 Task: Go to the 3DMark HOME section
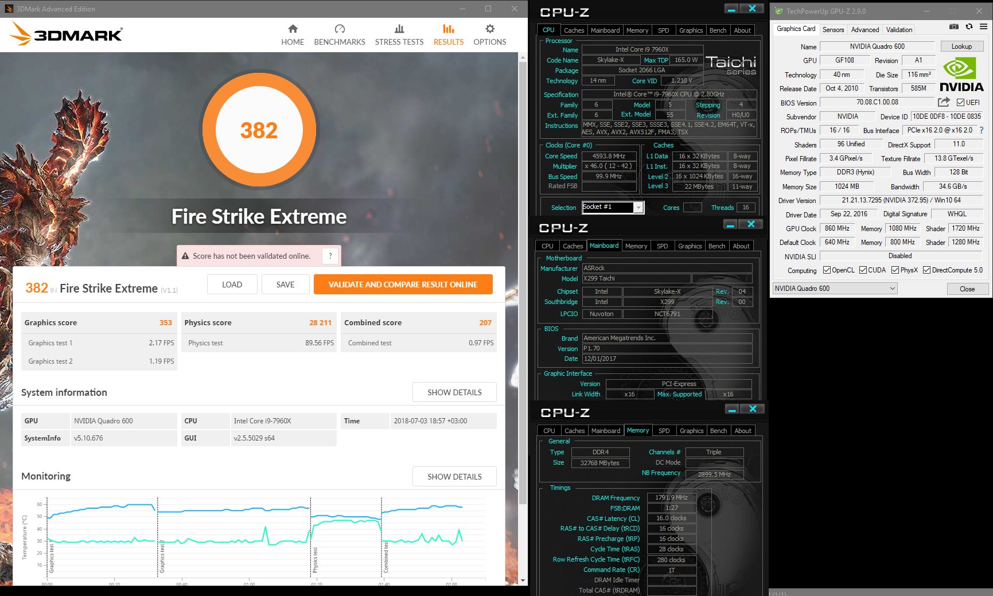point(293,35)
